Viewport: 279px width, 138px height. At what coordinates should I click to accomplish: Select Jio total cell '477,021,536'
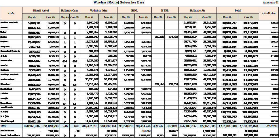207,126
